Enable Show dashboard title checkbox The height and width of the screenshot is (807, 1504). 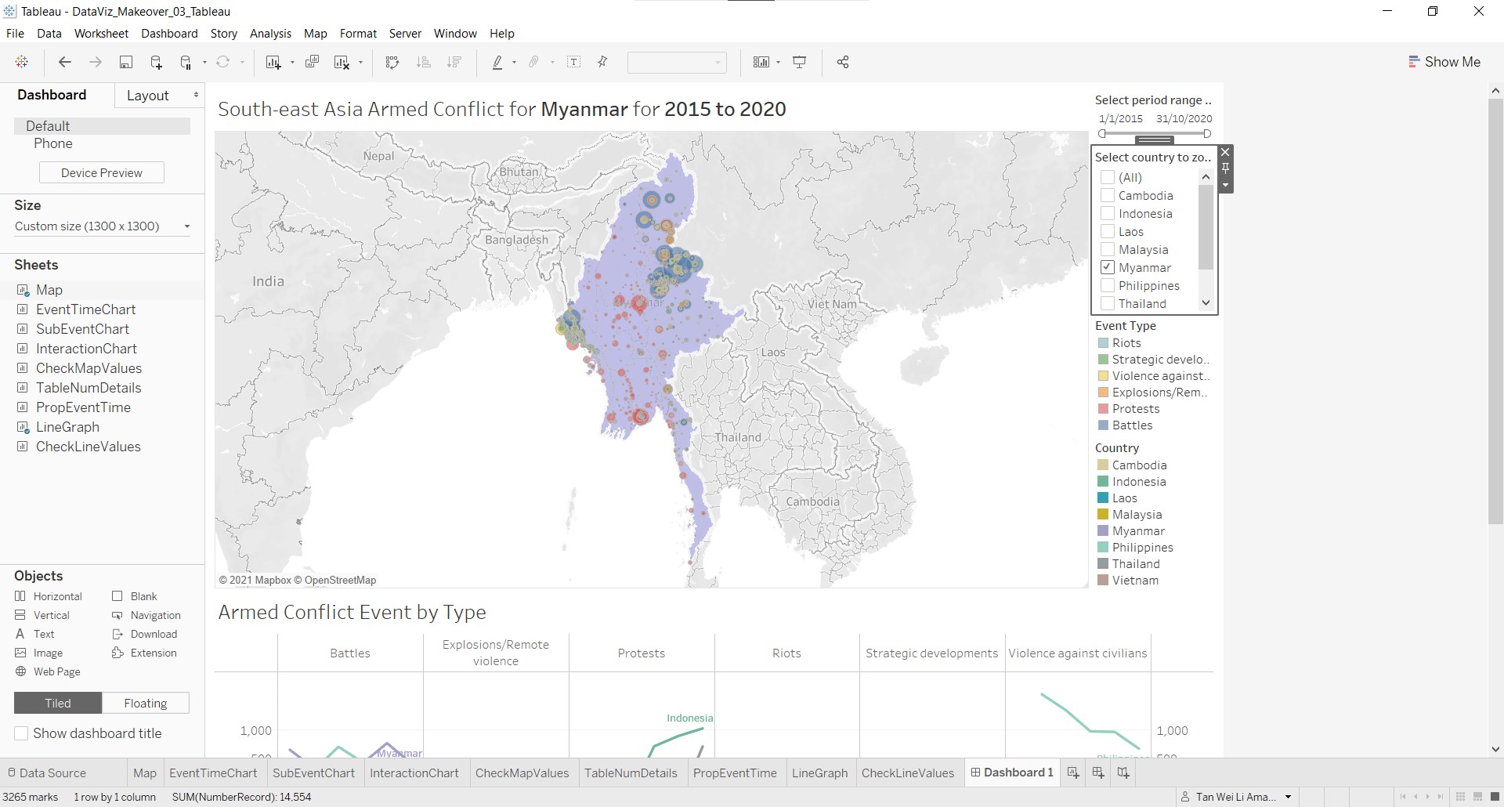tap(22, 733)
